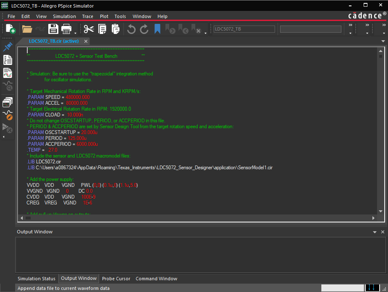Viewport: 388px width, 292px height.
Task: Click the stacked waveform windows icon in sidebar
Action: [8, 102]
